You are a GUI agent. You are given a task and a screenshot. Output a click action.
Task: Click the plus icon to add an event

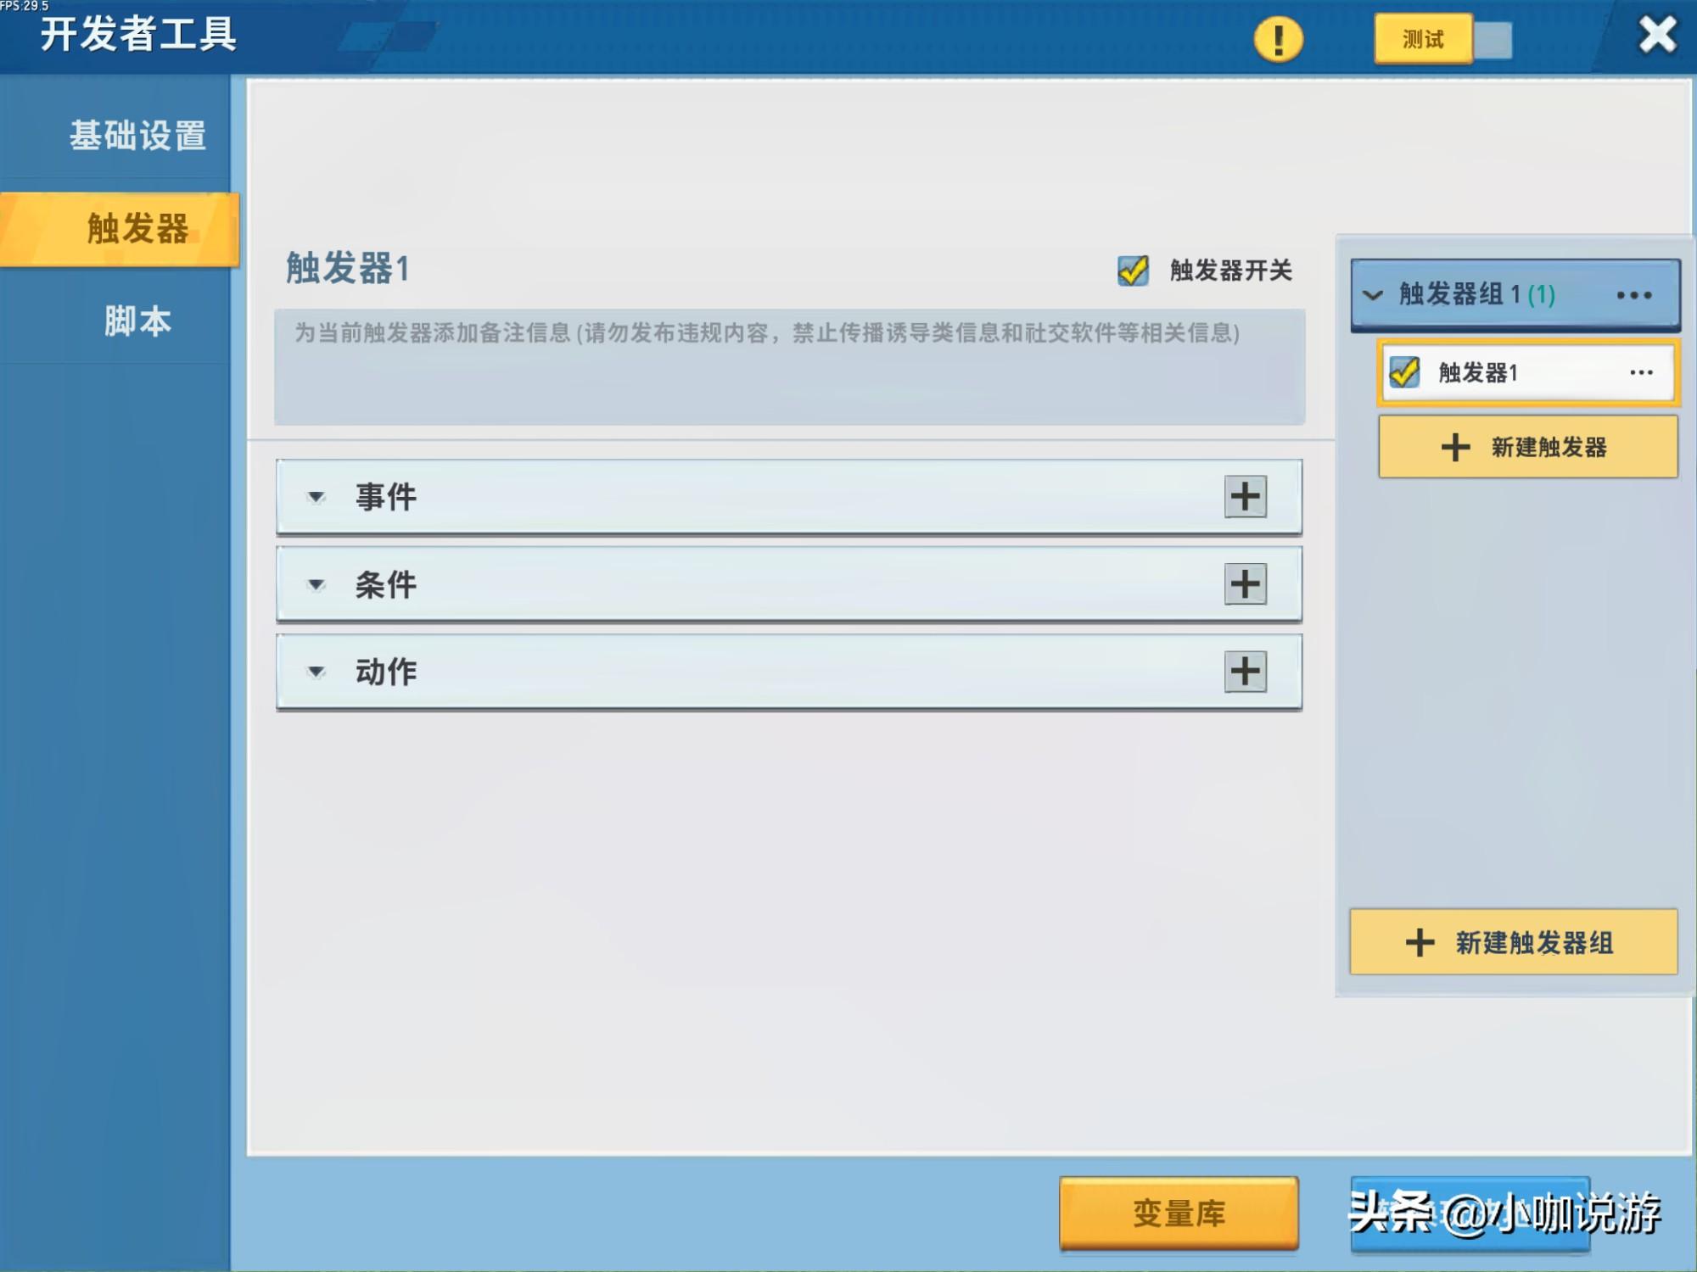click(x=1245, y=498)
